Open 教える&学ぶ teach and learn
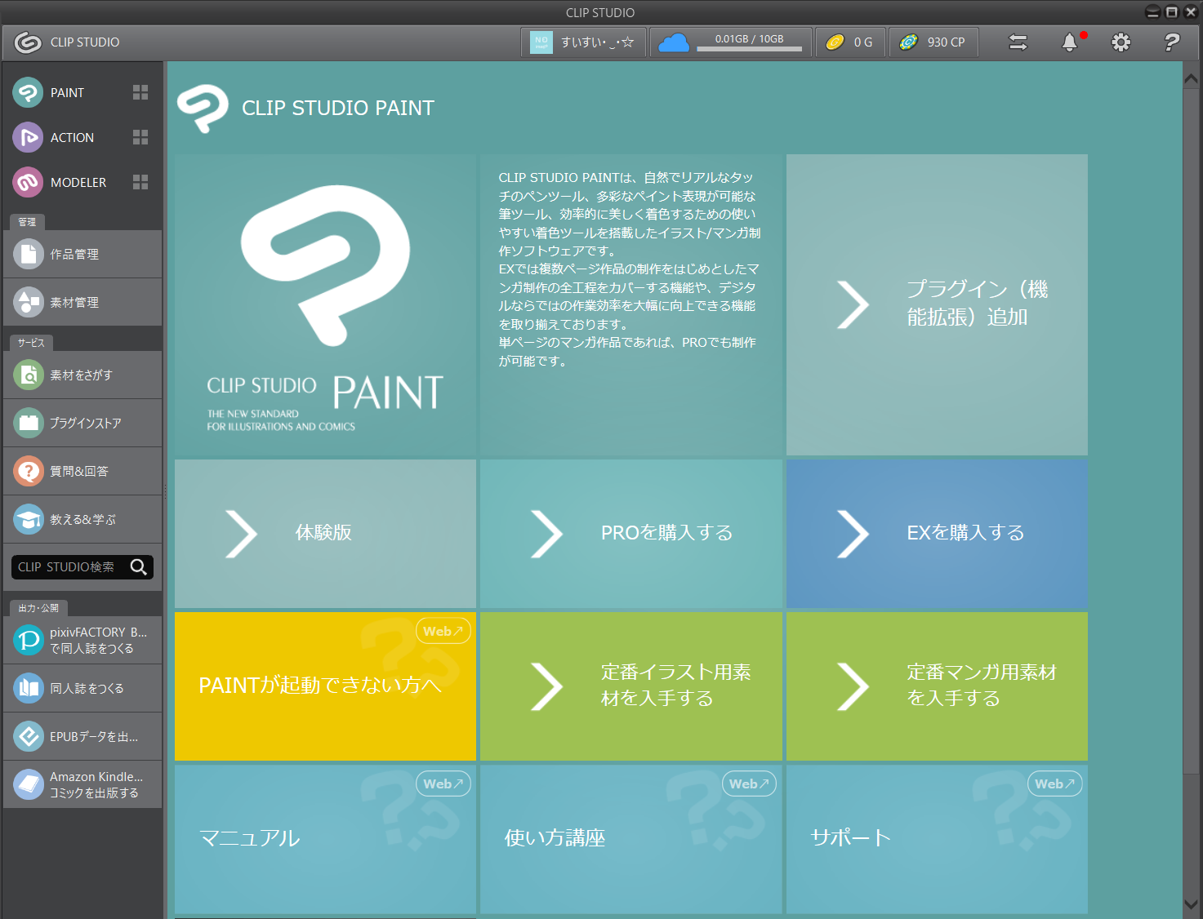1203x919 pixels. tap(82, 519)
